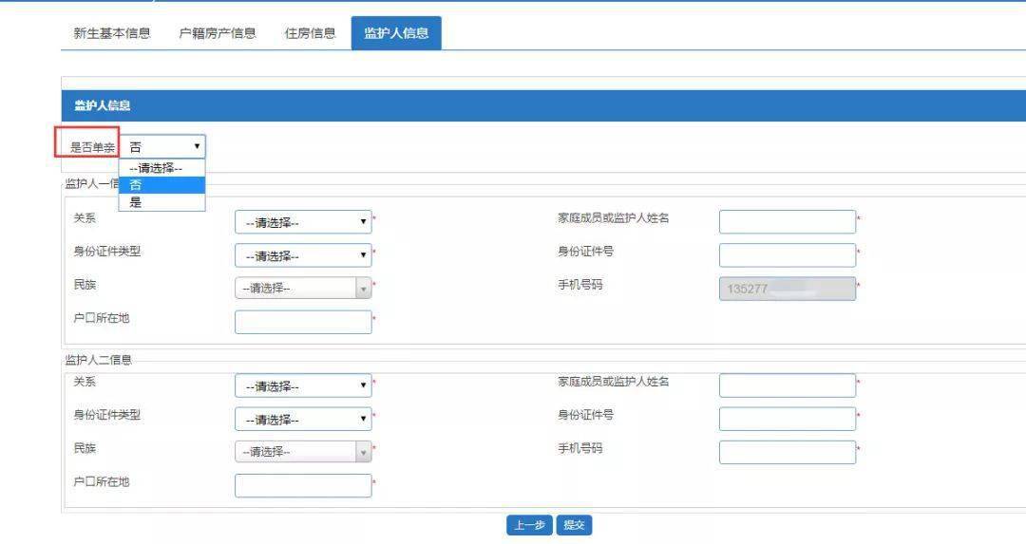Focus guardian one 身份证件号 field
This screenshot has height=544, width=1026.
788,255
